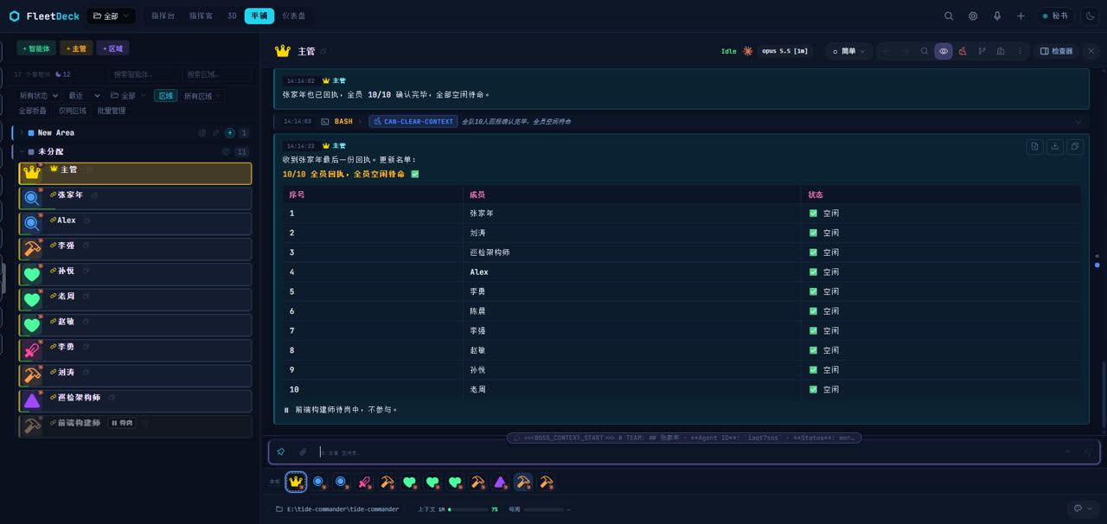Click the + 智能体 button
The width and height of the screenshot is (1107, 524).
(36, 48)
